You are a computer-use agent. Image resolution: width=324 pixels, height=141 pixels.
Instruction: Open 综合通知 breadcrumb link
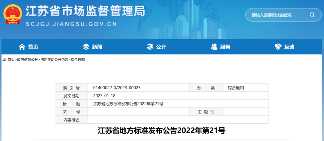78,60
